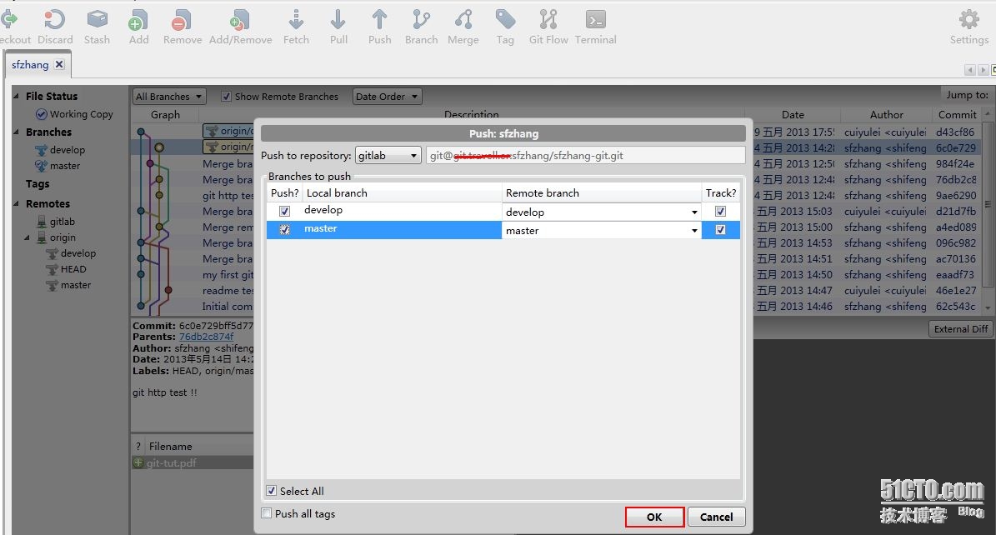This screenshot has width=996, height=535.
Task: Open the Date Order dropdown
Action: [x=387, y=97]
